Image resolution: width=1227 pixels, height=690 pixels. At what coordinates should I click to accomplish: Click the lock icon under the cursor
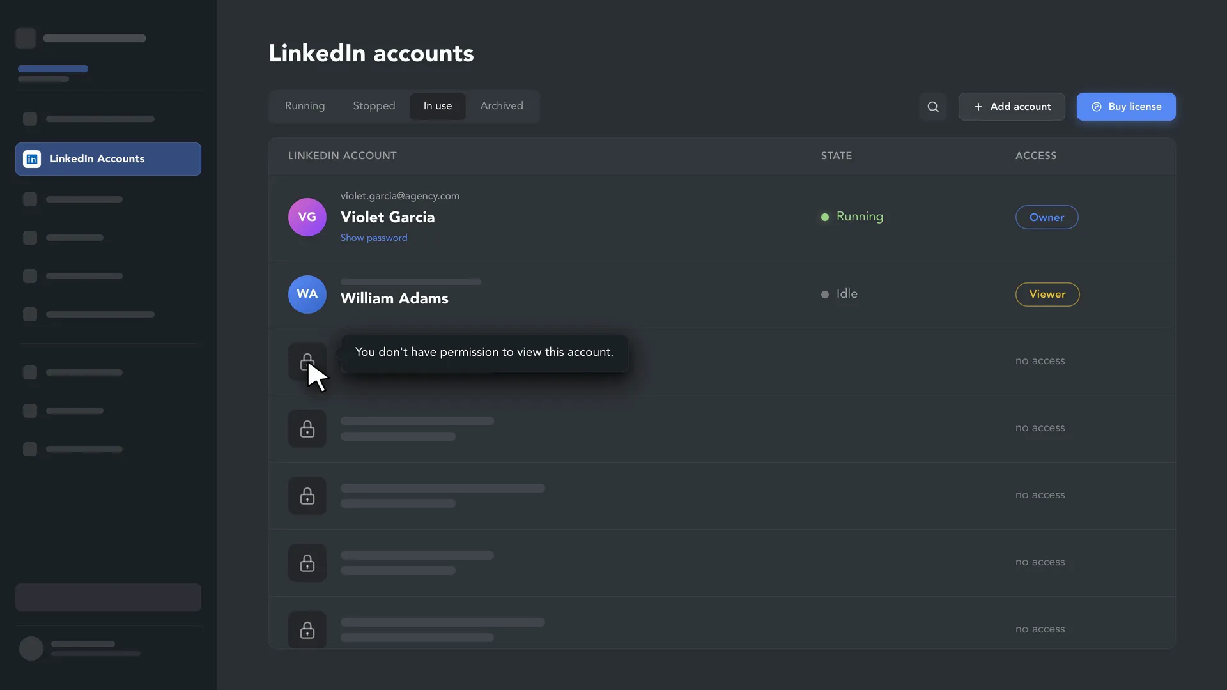tap(307, 362)
